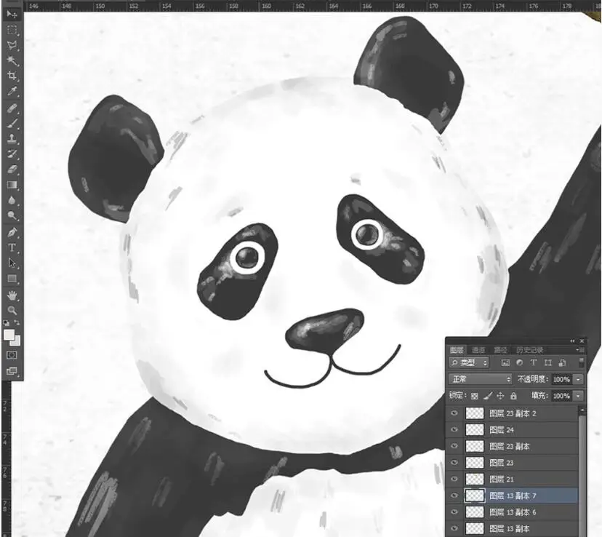Image resolution: width=602 pixels, height=537 pixels.
Task: Select the Rectangle shape tool
Action: 12,279
